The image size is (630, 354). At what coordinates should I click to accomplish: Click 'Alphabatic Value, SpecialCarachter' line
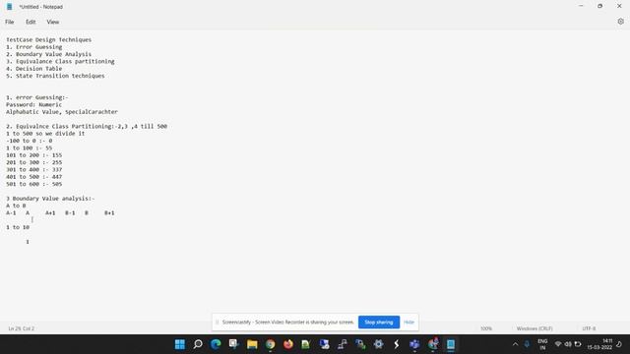(62, 112)
